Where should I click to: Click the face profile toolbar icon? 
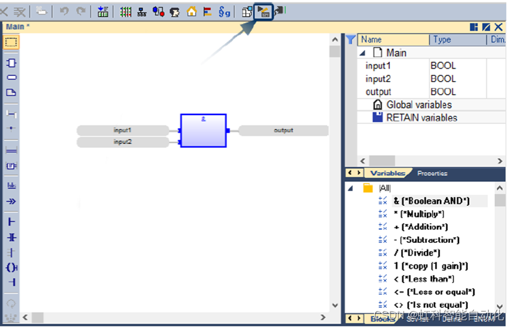(x=175, y=12)
